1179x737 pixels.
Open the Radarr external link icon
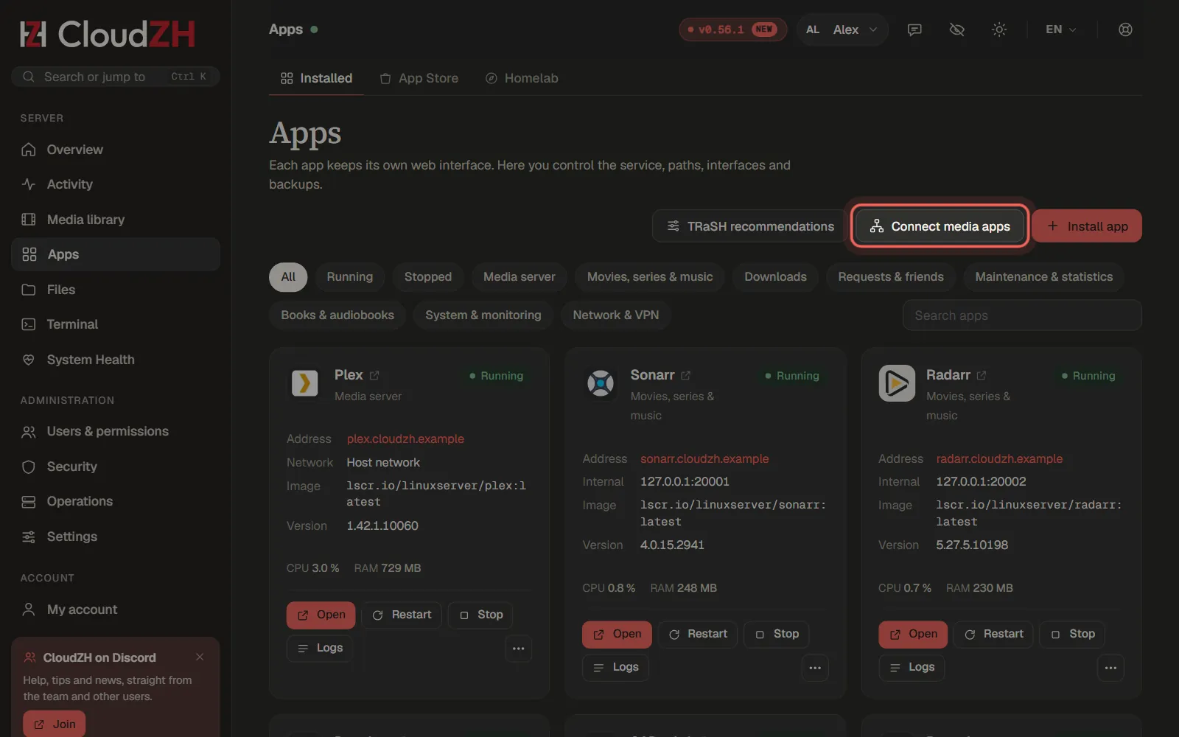click(x=982, y=375)
